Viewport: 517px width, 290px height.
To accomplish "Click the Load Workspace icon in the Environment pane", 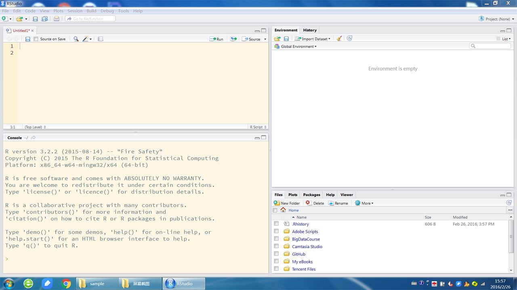I will [277, 39].
